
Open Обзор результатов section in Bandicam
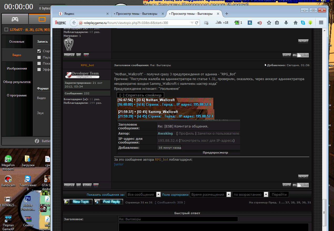click(17, 82)
